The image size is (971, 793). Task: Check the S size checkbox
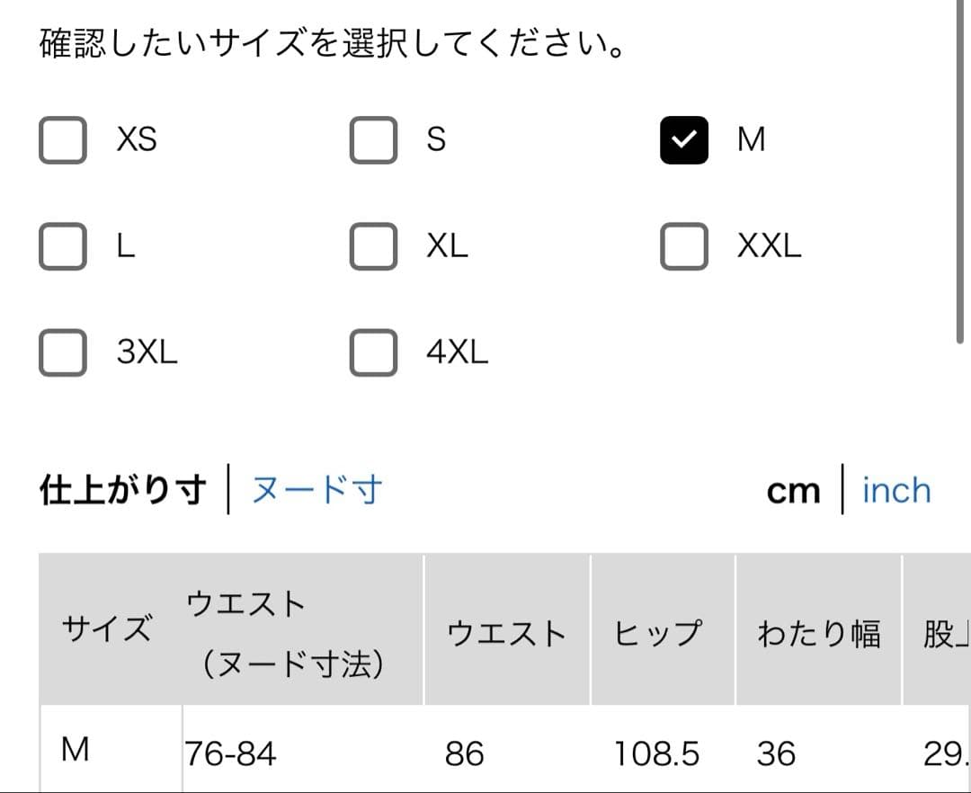(x=373, y=140)
